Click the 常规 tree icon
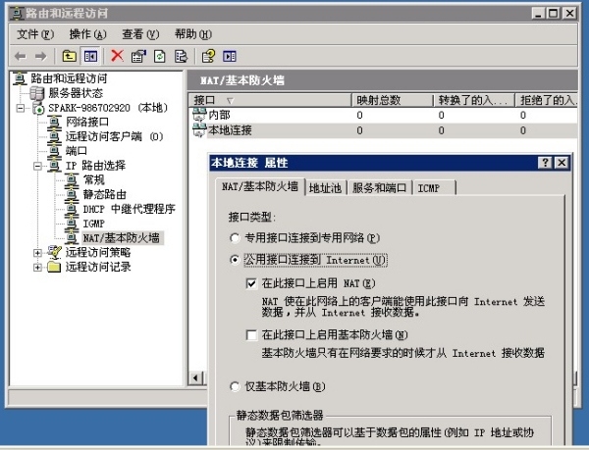Screen dimensions: 589x450 point(72,180)
